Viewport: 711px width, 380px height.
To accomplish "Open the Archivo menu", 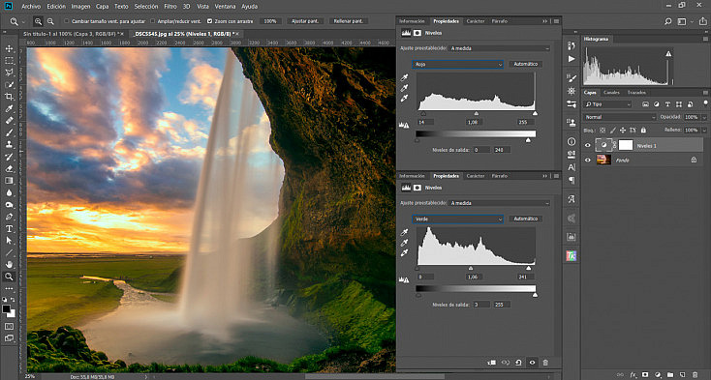I will pos(31,7).
